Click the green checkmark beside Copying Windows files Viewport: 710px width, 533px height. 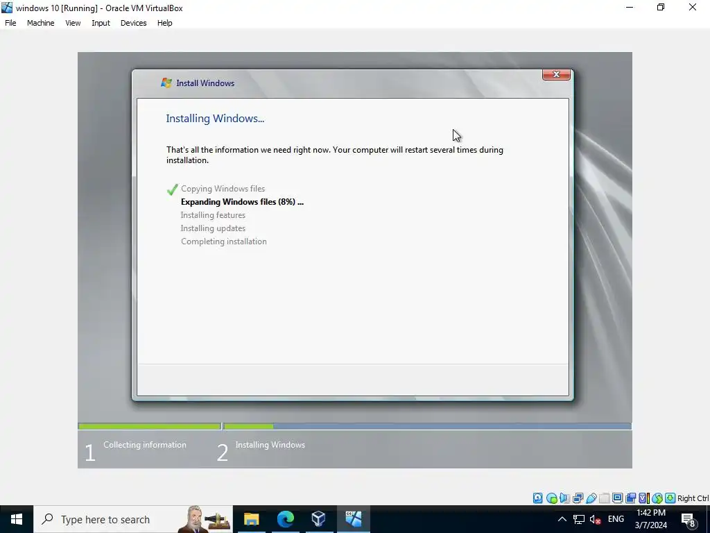(172, 189)
